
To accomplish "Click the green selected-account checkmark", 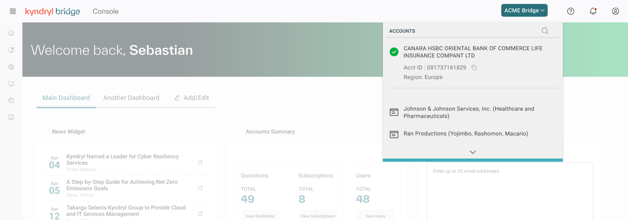I will tap(394, 52).
